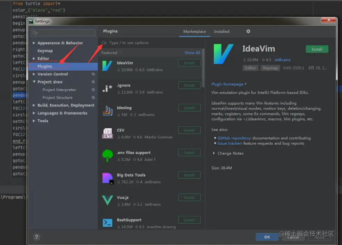Install IdeaVim from the list row
The height and width of the screenshot is (245, 342).
point(189,63)
